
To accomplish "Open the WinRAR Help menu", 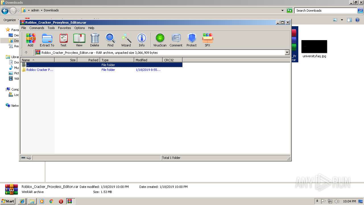I will [91, 28].
